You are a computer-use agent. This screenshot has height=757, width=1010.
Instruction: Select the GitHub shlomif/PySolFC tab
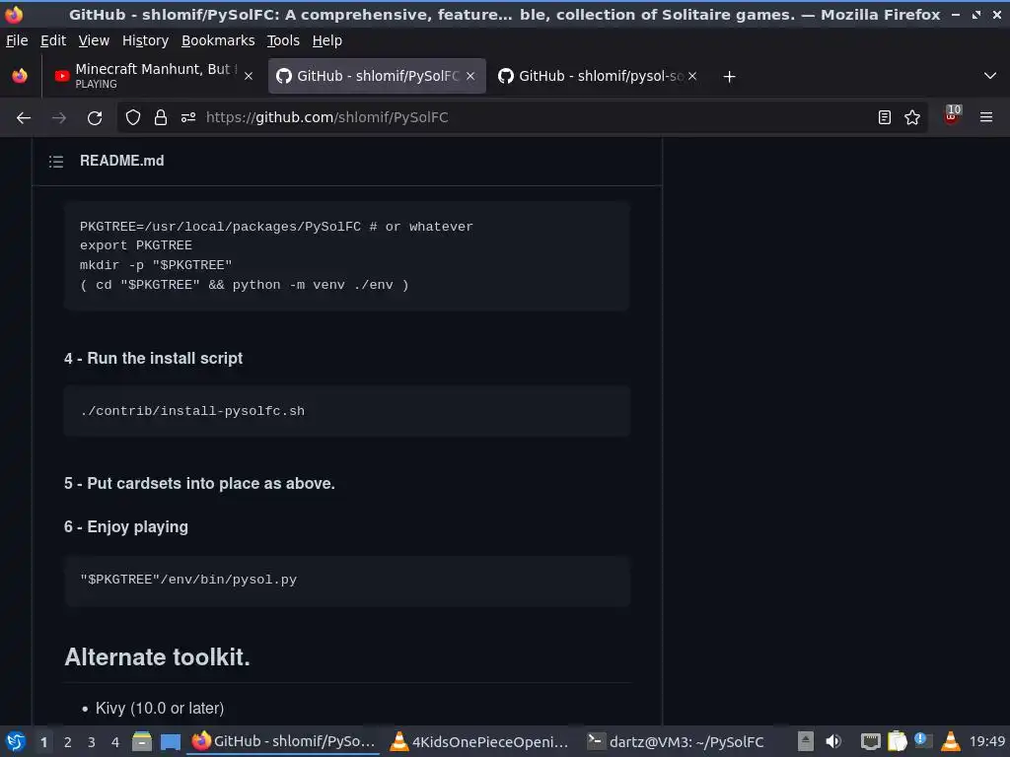(377, 76)
